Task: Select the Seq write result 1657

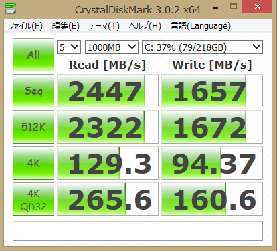Action: [212, 91]
